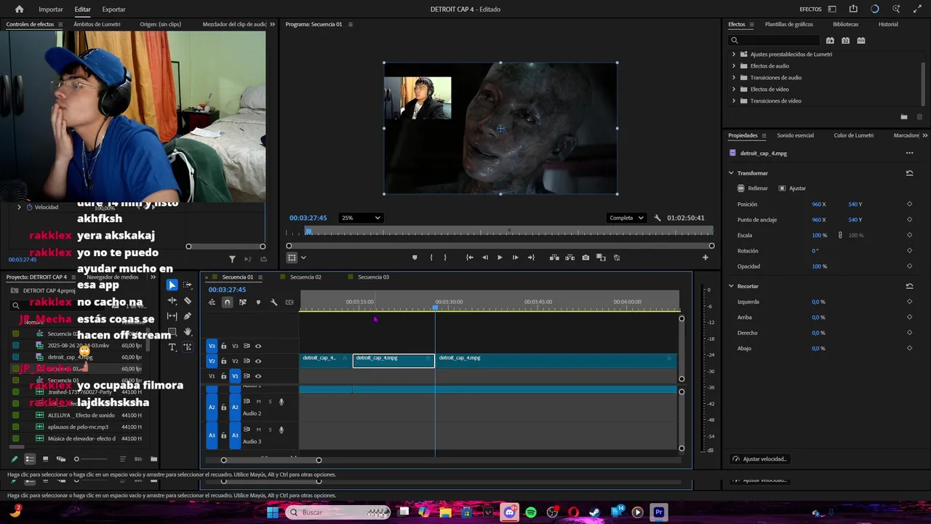
Task: Switch to Exportar workspace tab
Action: [x=113, y=9]
